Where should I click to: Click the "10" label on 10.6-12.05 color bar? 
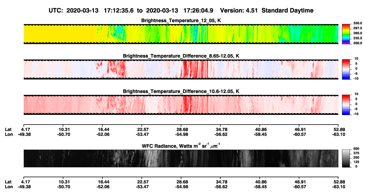coord(356,94)
